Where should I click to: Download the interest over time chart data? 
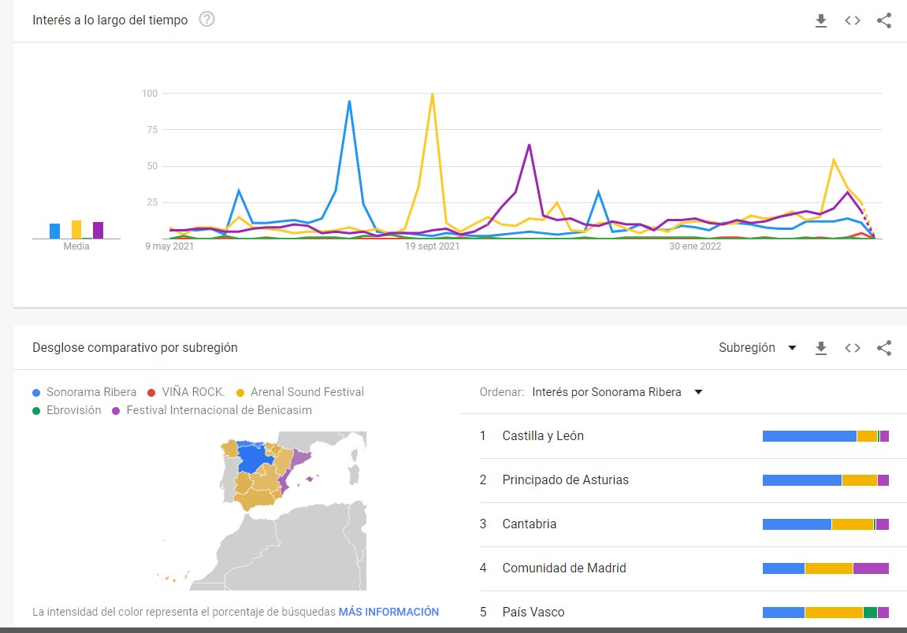821,20
